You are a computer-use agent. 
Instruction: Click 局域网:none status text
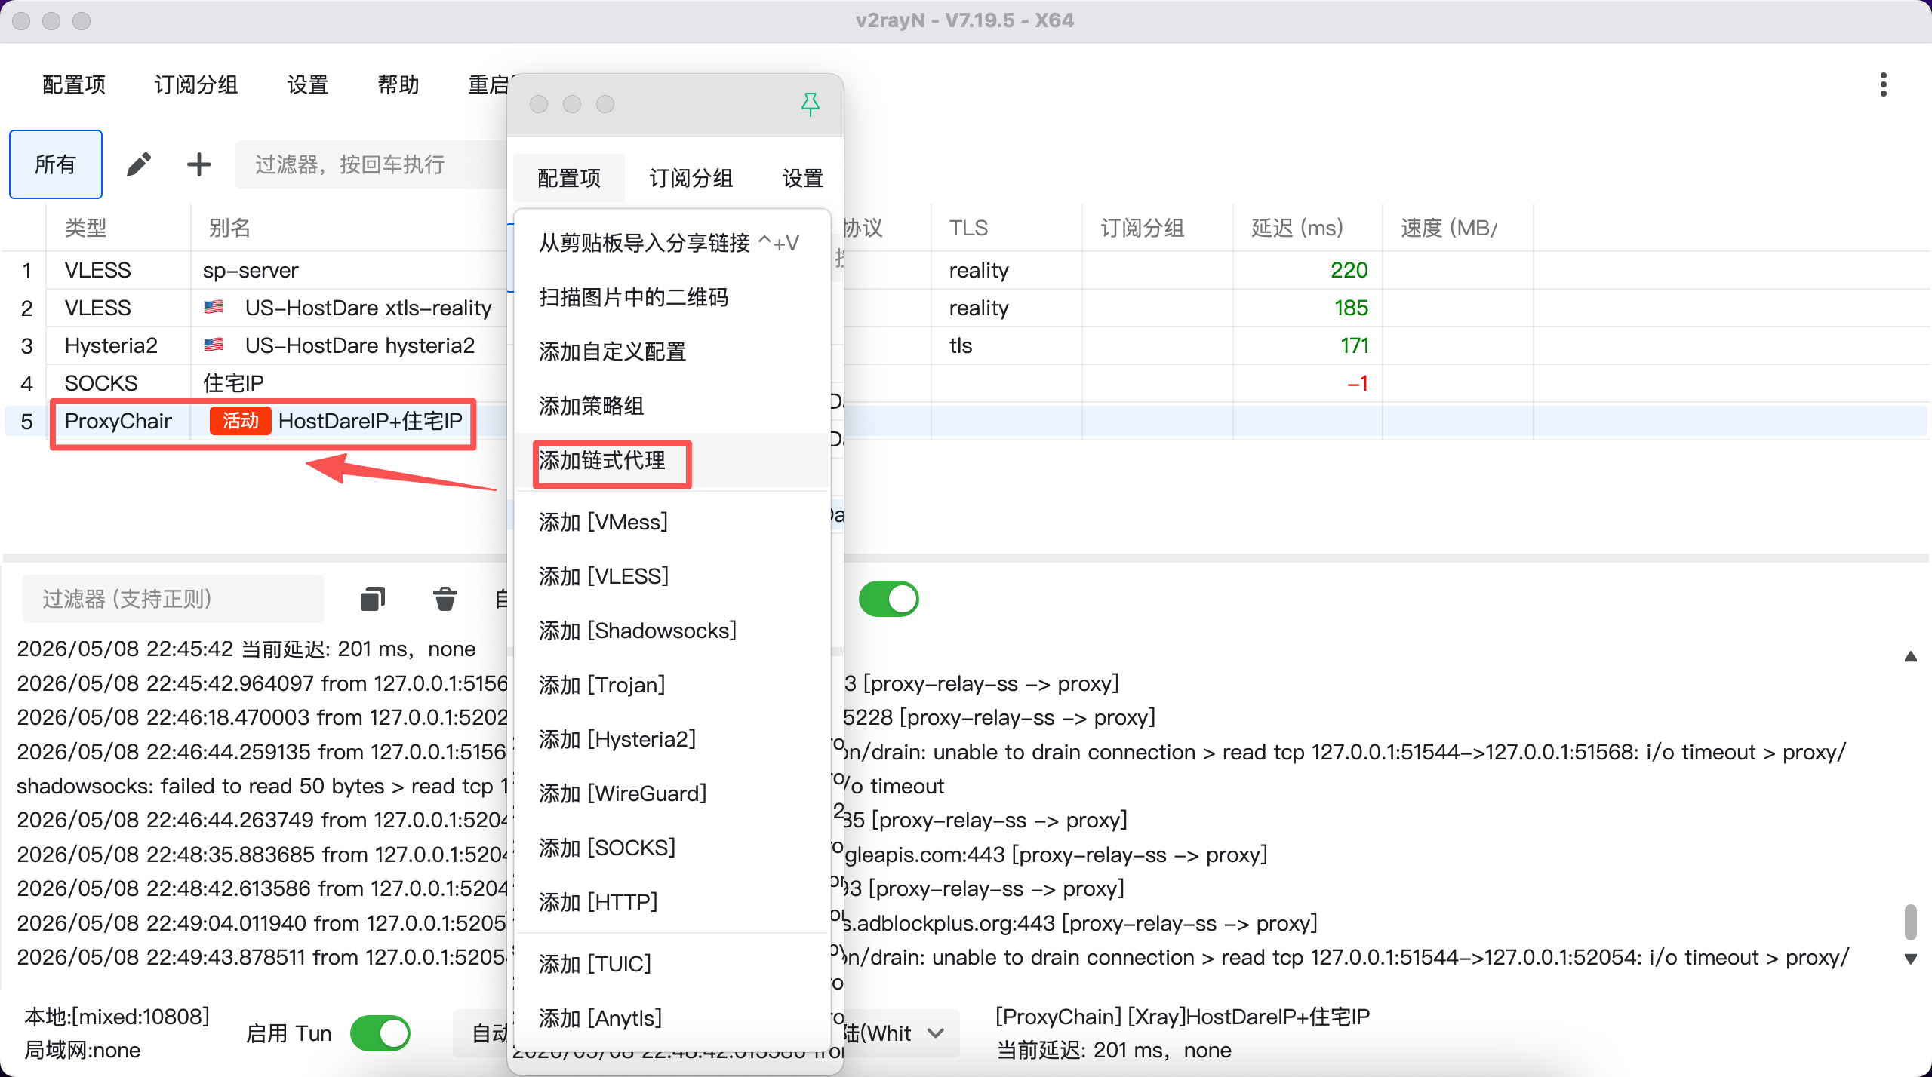point(82,1050)
